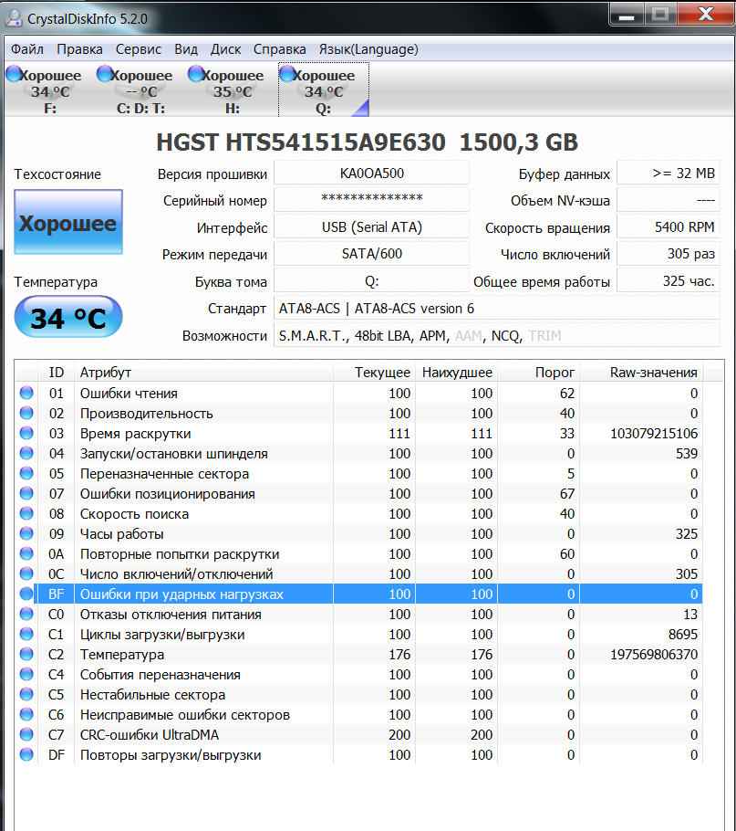Click status icon of C2 Температура row
Image resolution: width=736 pixels, height=831 pixels.
coord(26,654)
